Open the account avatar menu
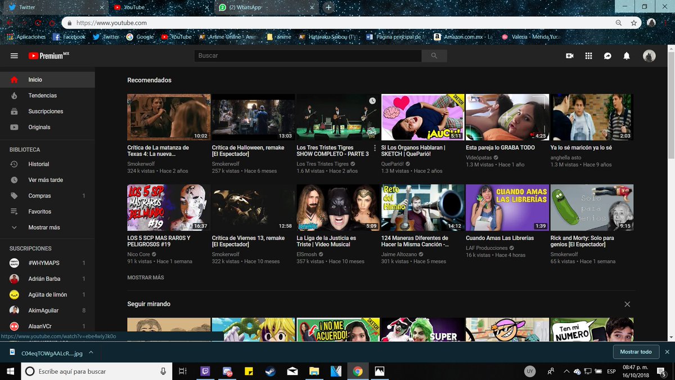This screenshot has width=675, height=380. [649, 56]
